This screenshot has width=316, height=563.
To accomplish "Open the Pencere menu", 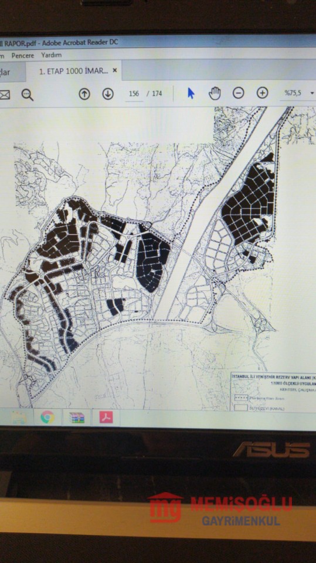I will (23, 56).
